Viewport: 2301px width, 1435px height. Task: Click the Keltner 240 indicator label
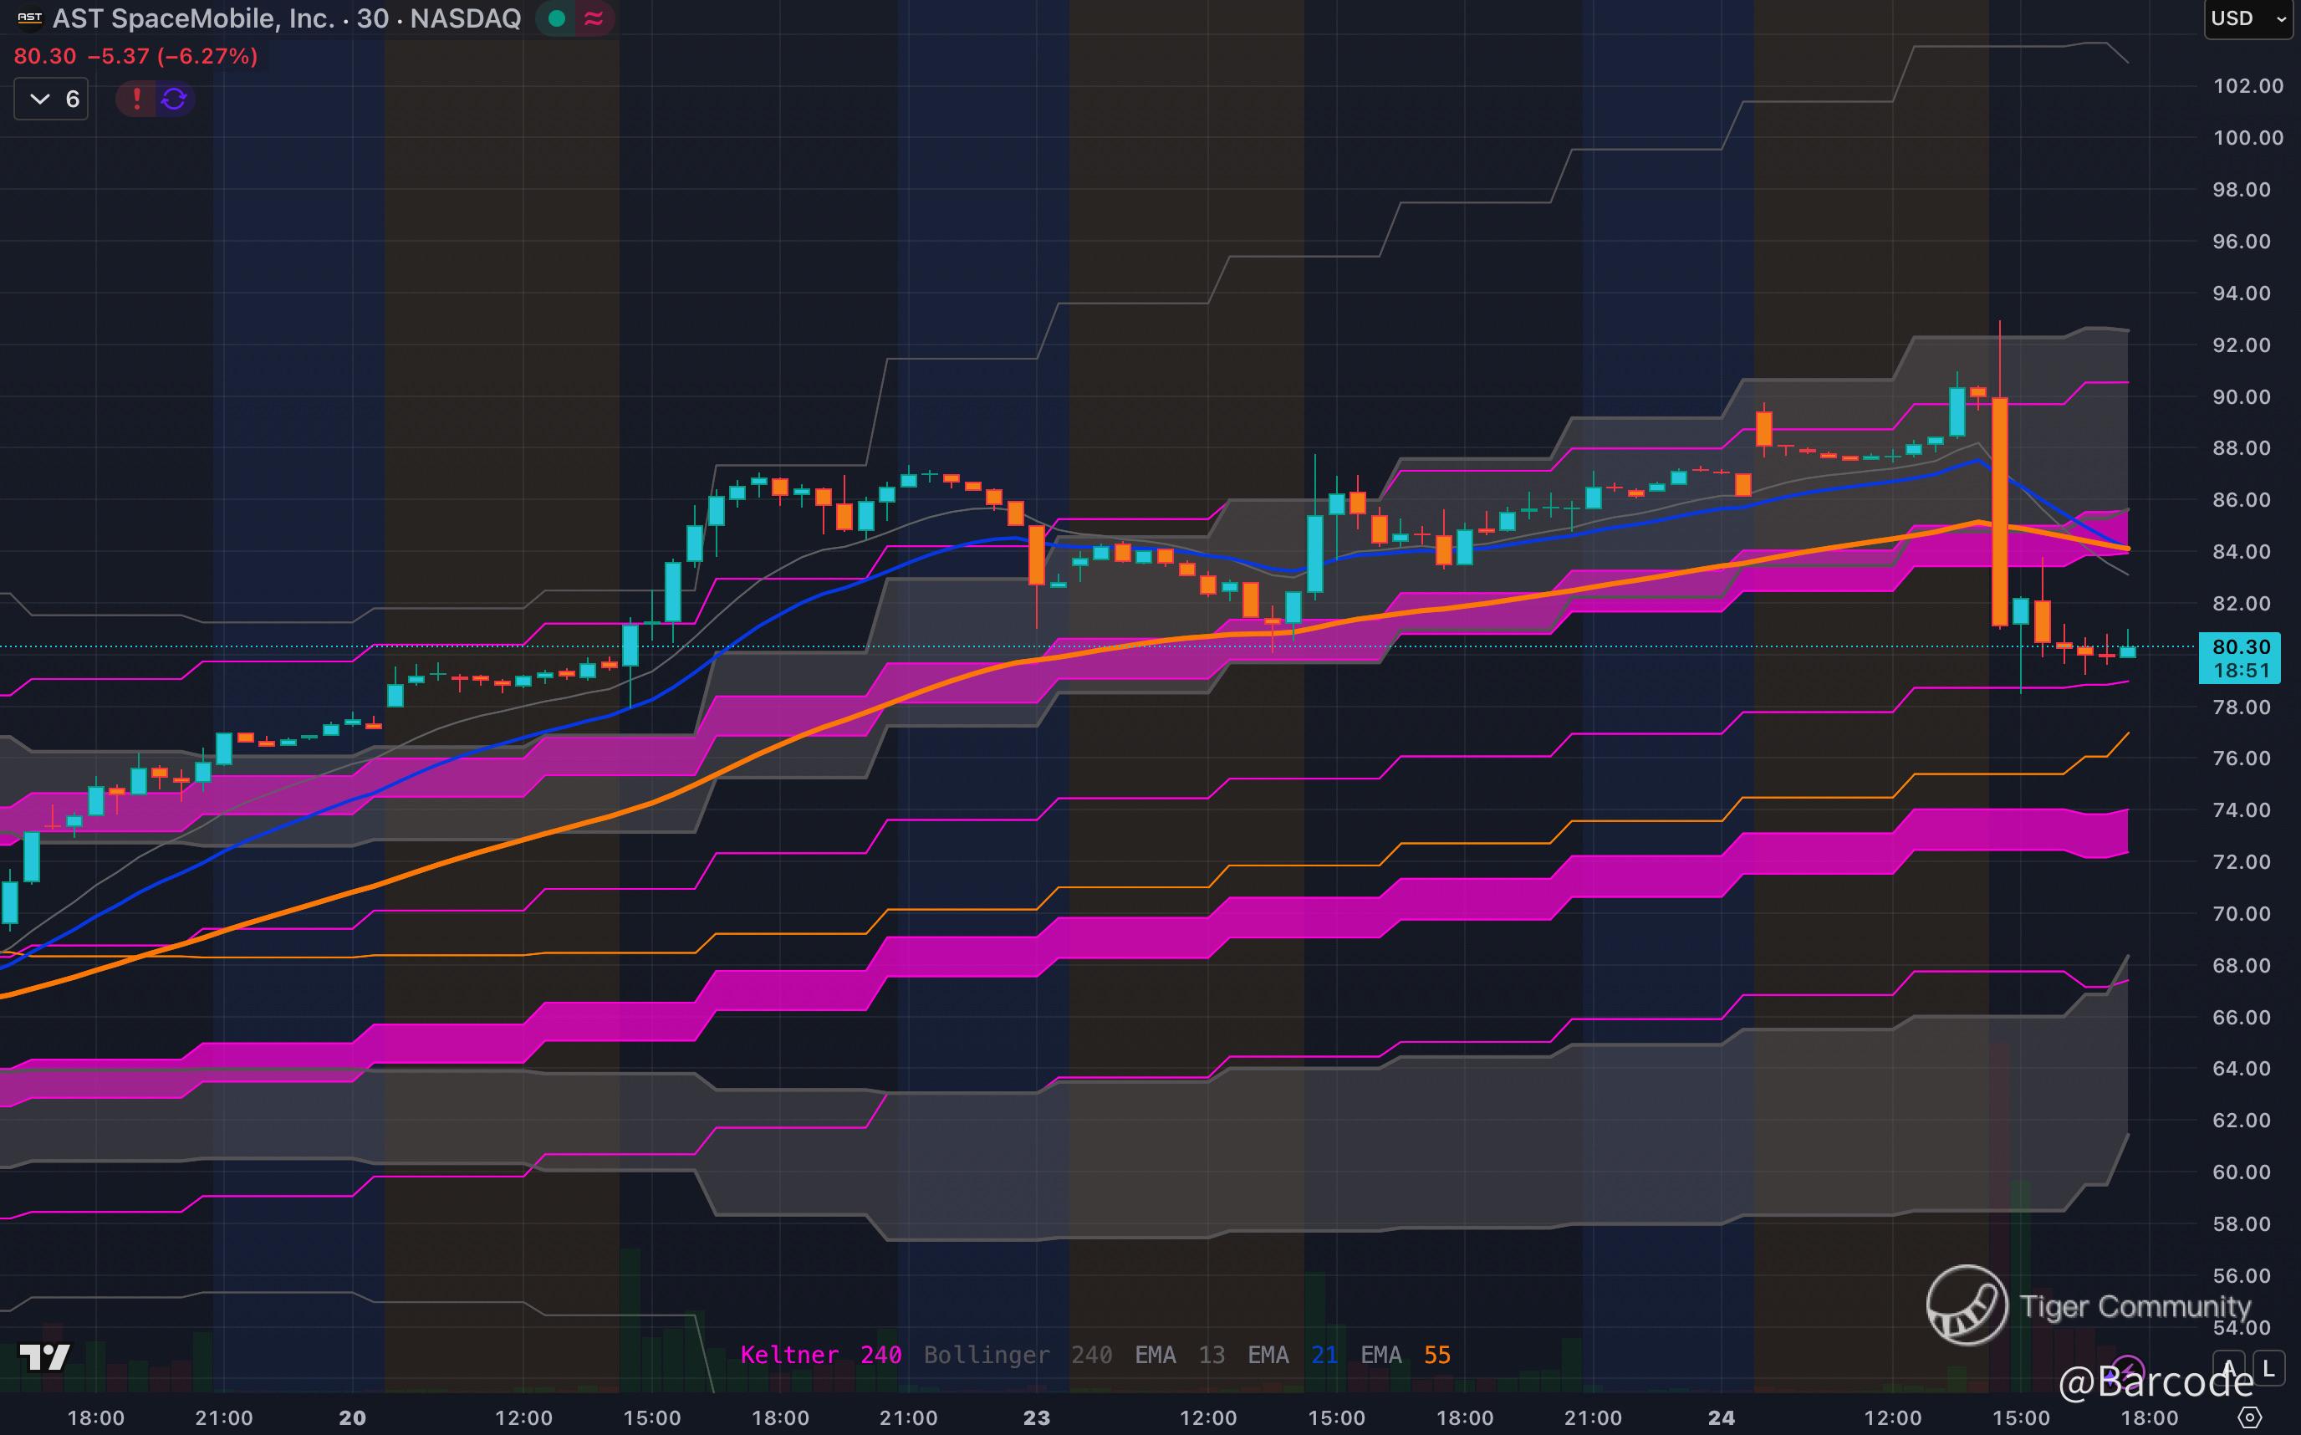820,1355
